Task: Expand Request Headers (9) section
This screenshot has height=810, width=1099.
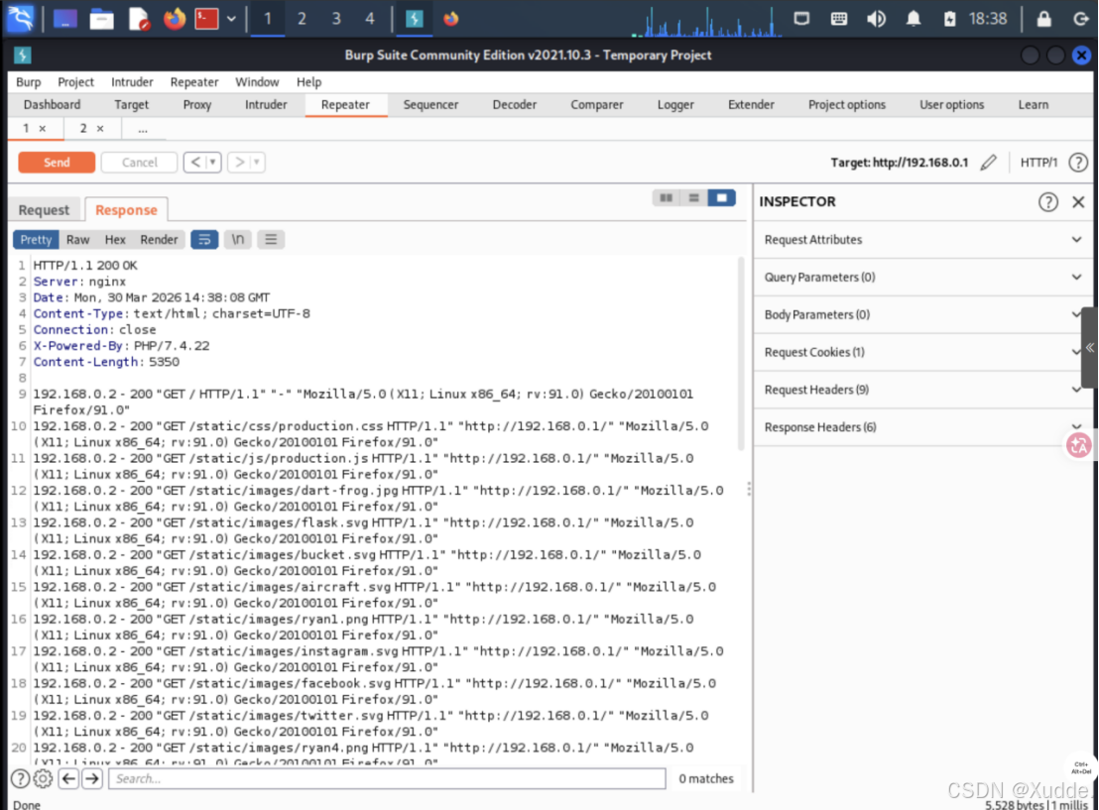Action: click(922, 390)
